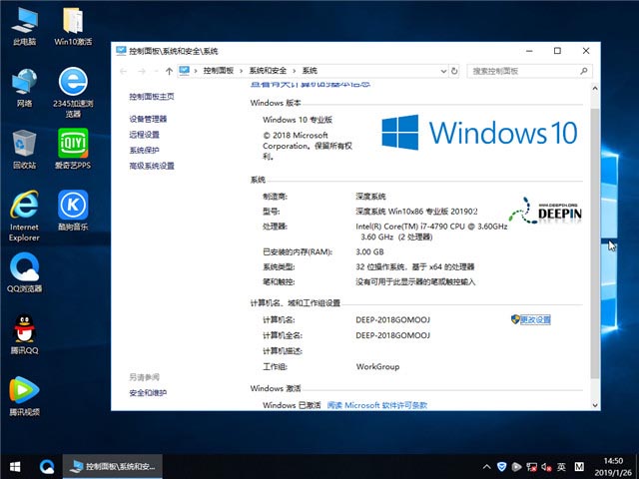Maximize the 系统 control panel window
The height and width of the screenshot is (479, 639).
pyautogui.click(x=557, y=51)
